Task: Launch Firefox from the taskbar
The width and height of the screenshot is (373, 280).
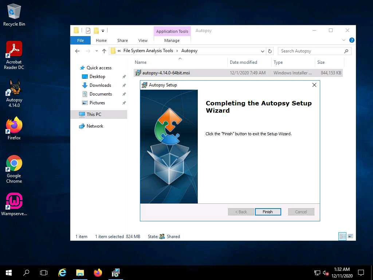Action: tap(98, 273)
